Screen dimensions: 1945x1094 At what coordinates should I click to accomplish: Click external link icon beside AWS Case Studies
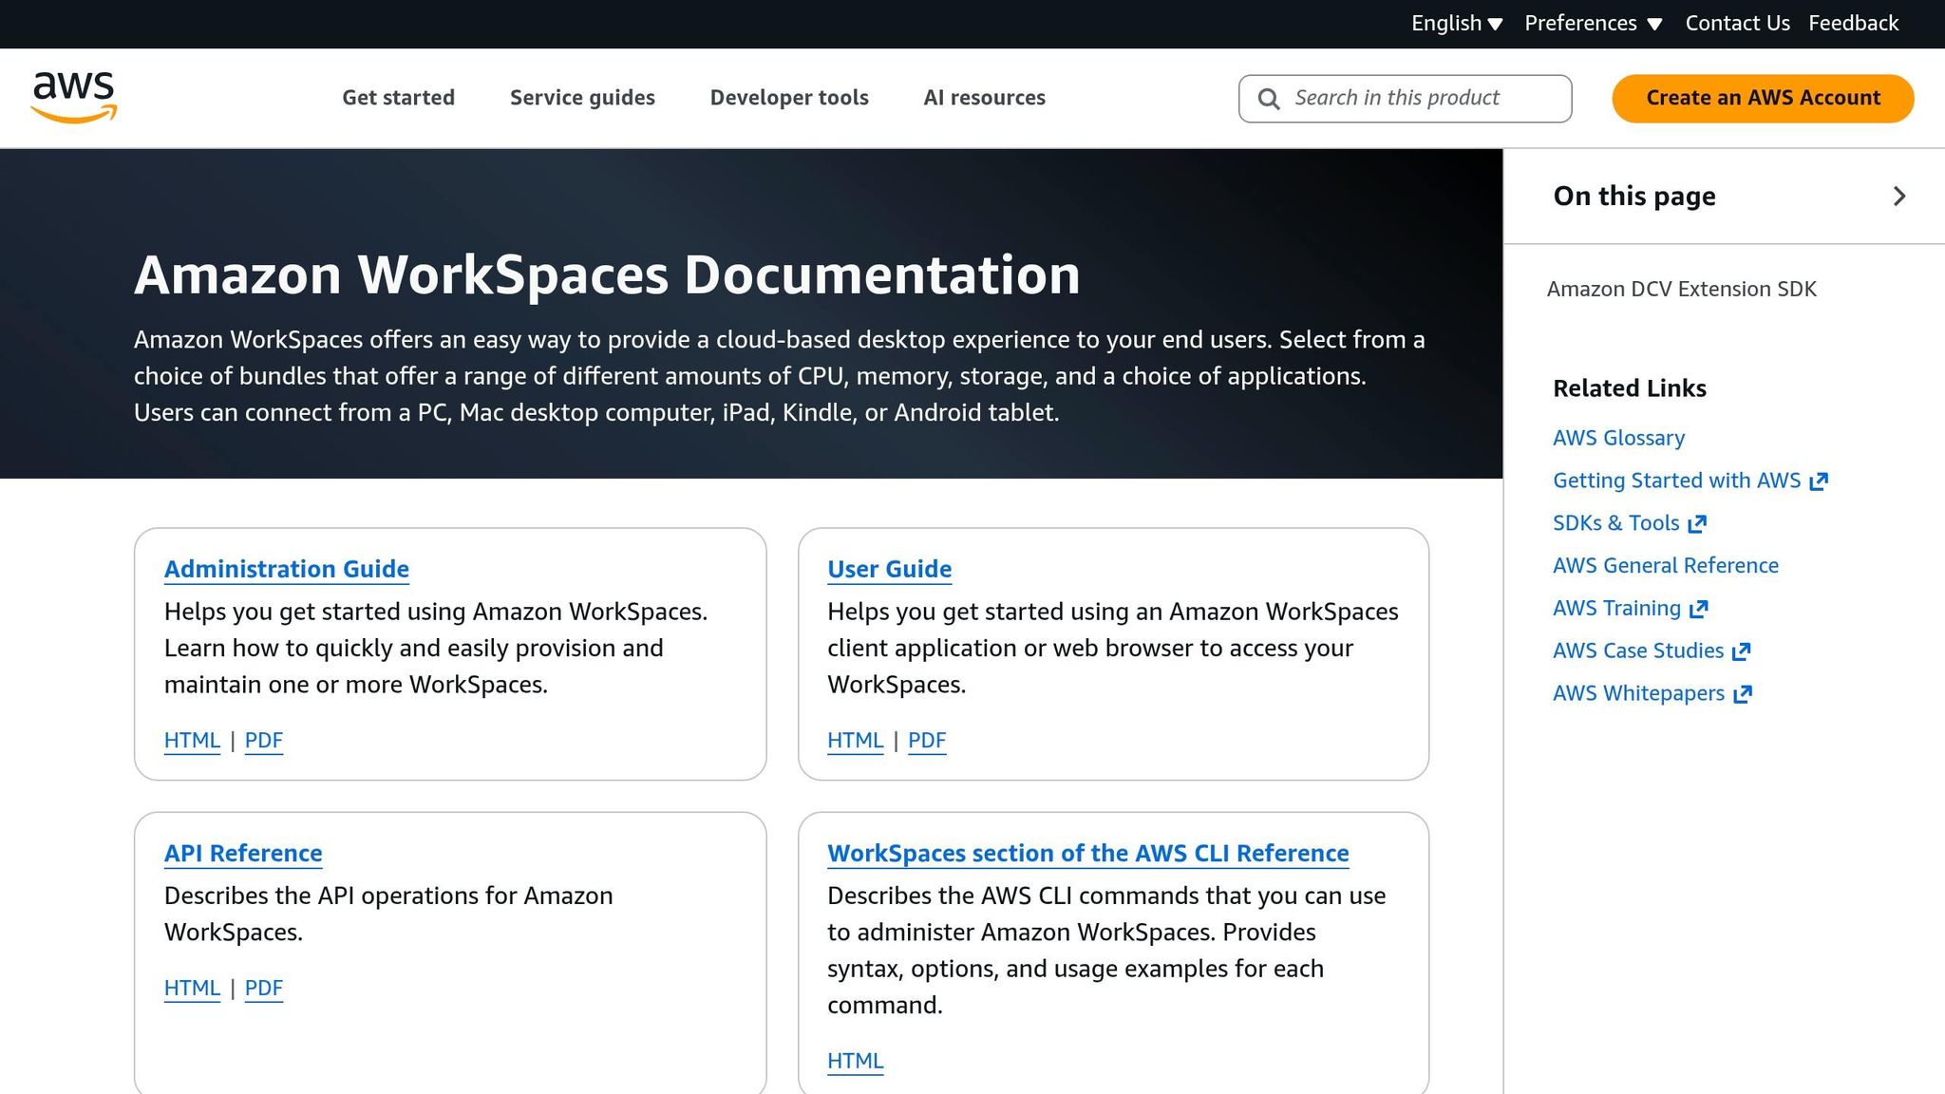coord(1741,651)
